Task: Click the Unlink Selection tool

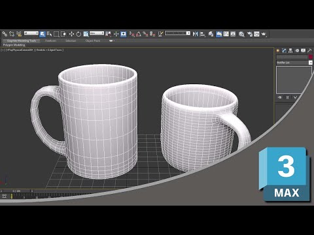Action: (x=12, y=34)
